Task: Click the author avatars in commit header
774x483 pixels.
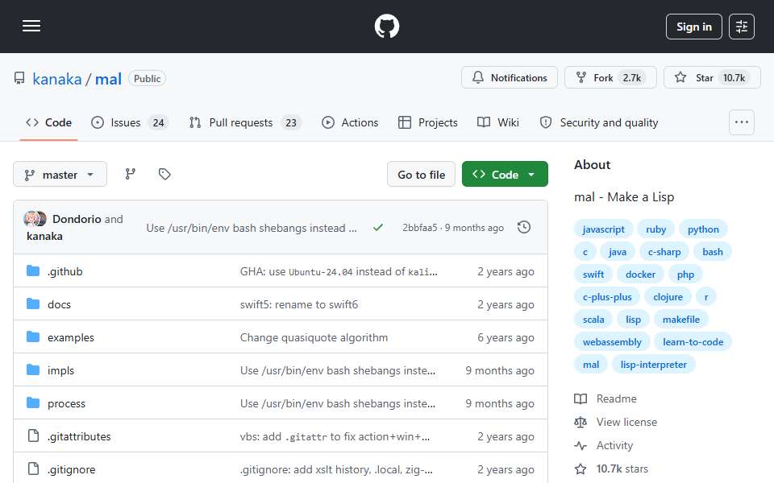Action: point(35,218)
